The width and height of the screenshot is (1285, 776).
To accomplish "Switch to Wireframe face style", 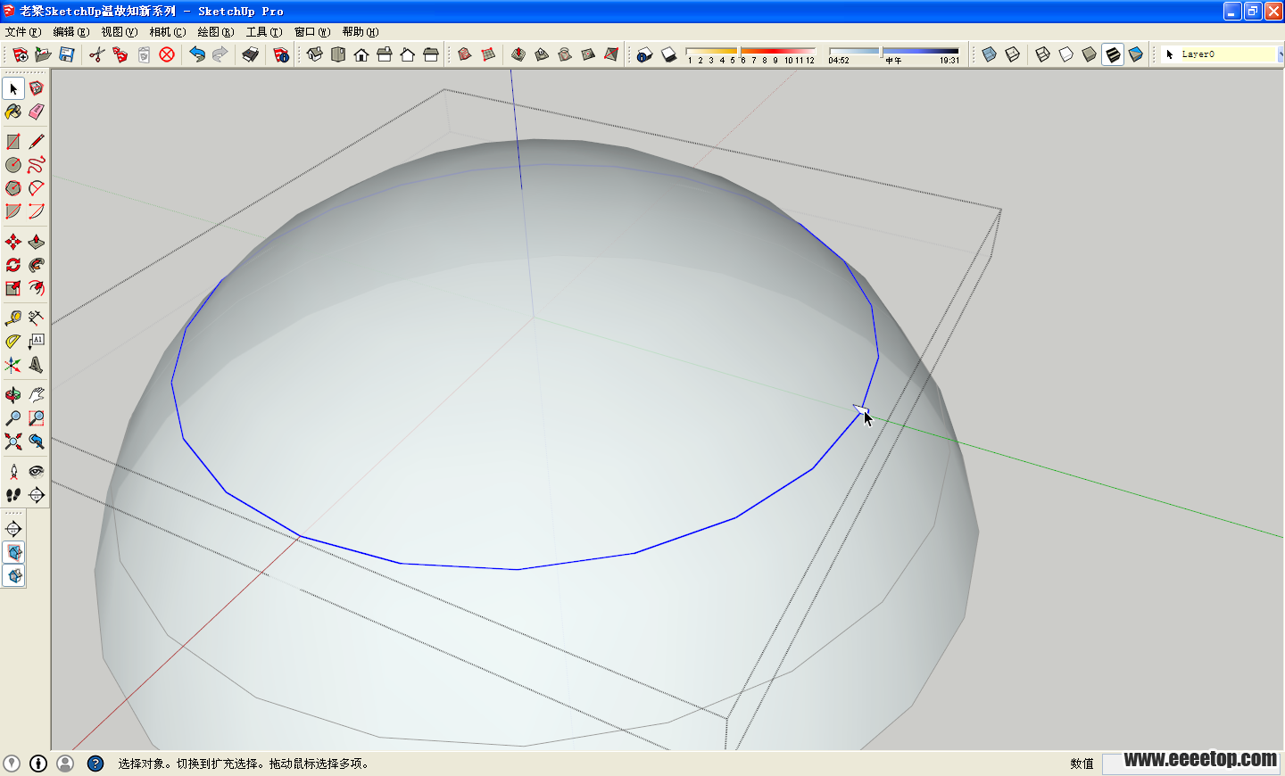I will (1042, 54).
